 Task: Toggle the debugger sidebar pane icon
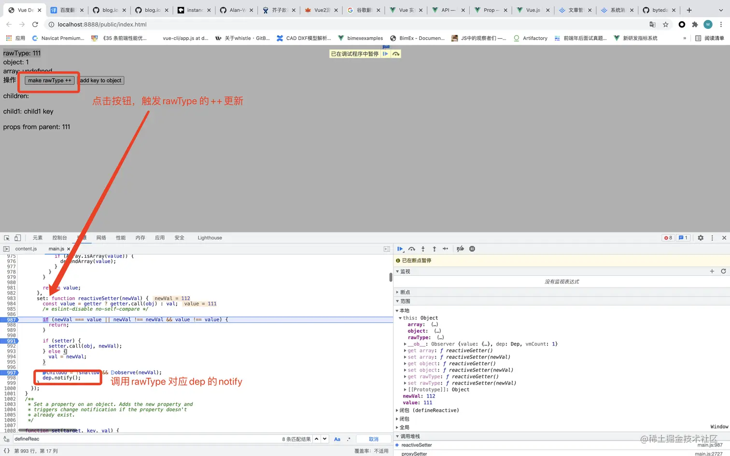387,249
